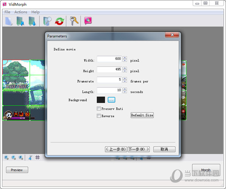The width and height of the screenshot is (226, 189).
Task: Click the new project blank page icon
Action: pos(9,21)
